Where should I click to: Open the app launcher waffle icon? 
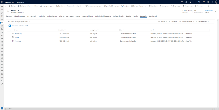[2, 2]
